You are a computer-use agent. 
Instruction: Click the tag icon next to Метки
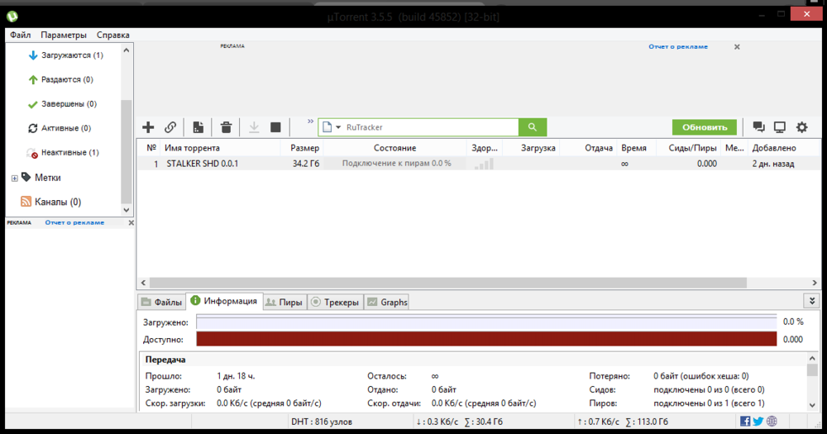click(x=26, y=177)
